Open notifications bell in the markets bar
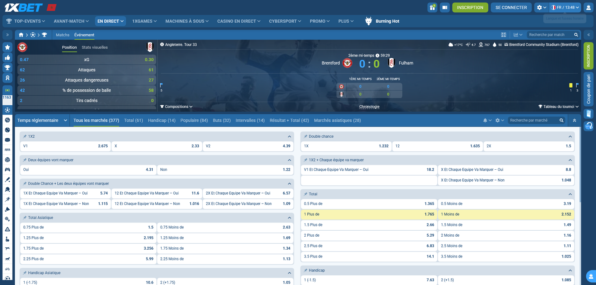Viewport: 596px width, 285px height. (485, 120)
